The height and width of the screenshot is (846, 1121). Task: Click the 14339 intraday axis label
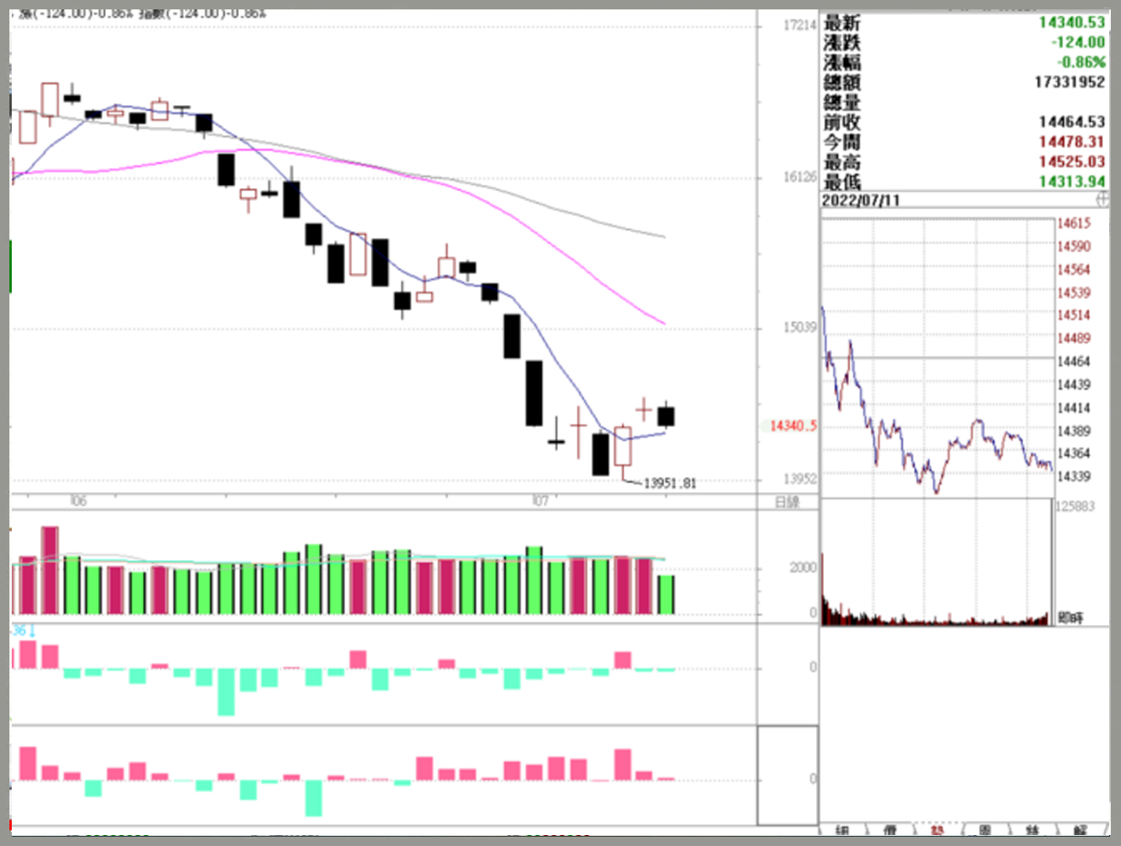[x=1074, y=476]
